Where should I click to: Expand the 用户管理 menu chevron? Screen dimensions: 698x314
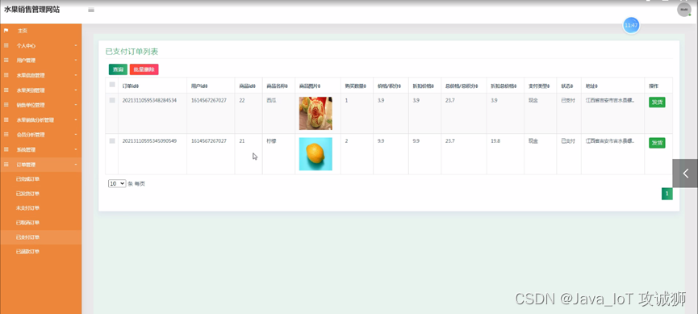[76, 60]
